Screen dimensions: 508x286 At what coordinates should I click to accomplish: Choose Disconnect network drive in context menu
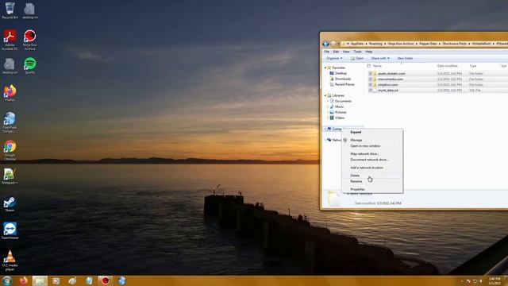372,160
